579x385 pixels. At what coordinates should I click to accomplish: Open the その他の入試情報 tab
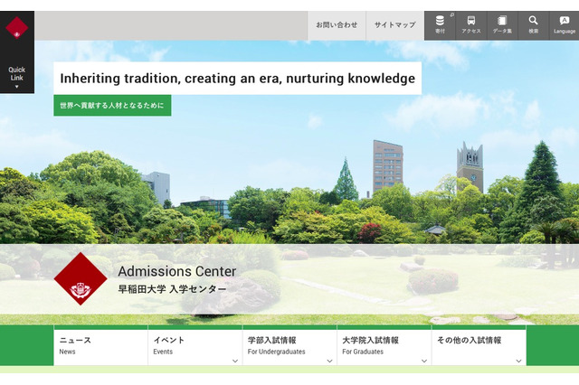(479, 345)
